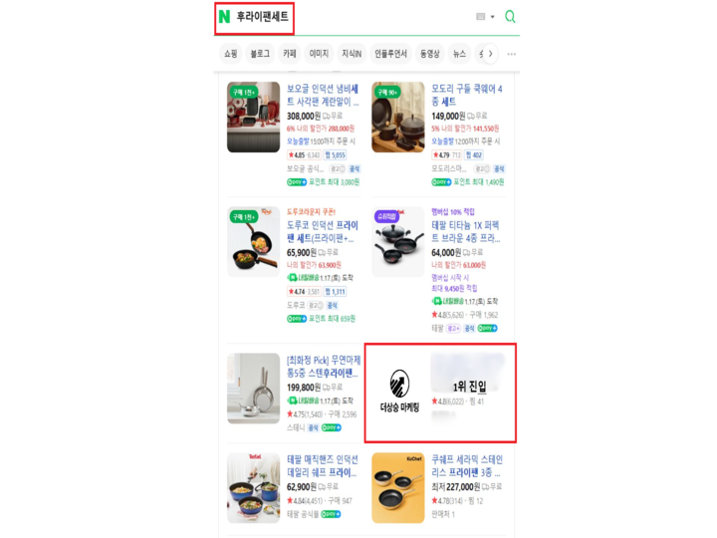Click the green Naver N logo
The width and height of the screenshot is (717, 538).
click(224, 17)
